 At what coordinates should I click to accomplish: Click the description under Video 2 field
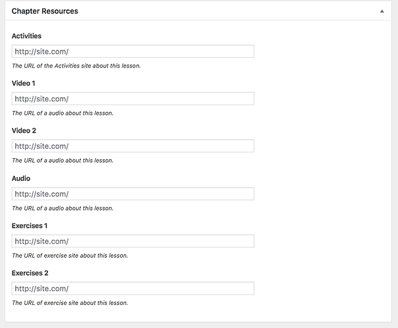(x=62, y=161)
